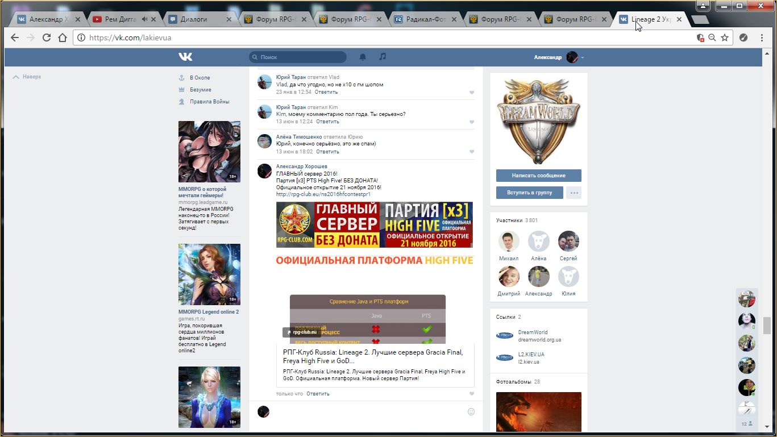Click the browser home icon

point(63,38)
